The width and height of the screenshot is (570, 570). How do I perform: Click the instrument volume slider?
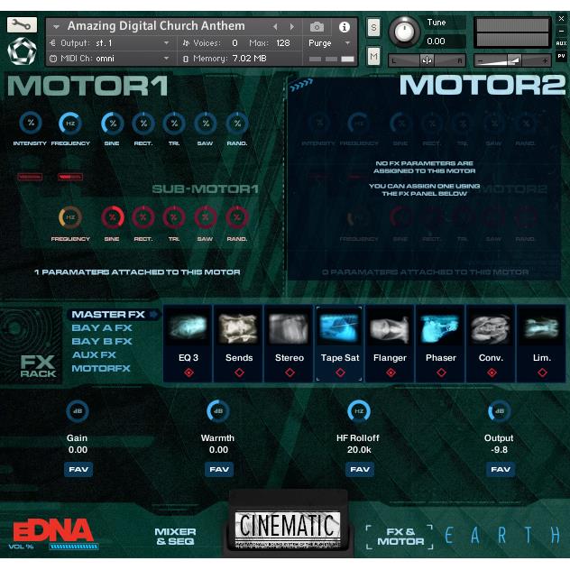512,60
